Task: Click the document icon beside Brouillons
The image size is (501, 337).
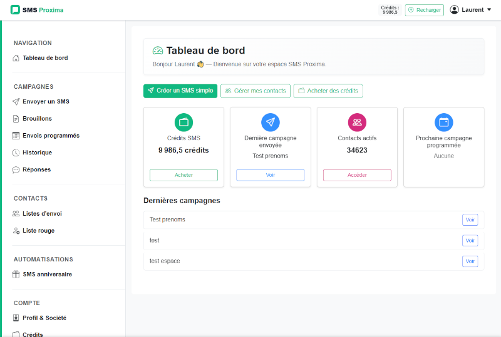Action: pos(16,119)
